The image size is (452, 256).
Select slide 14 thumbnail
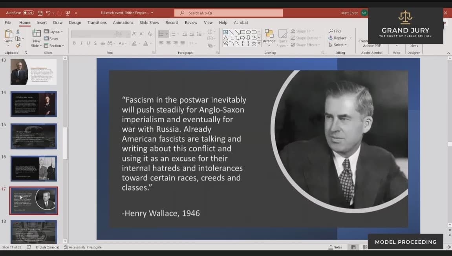[33, 104]
